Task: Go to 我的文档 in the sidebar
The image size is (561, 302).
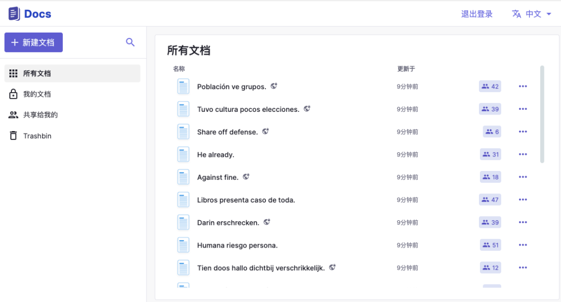Action: [36, 94]
